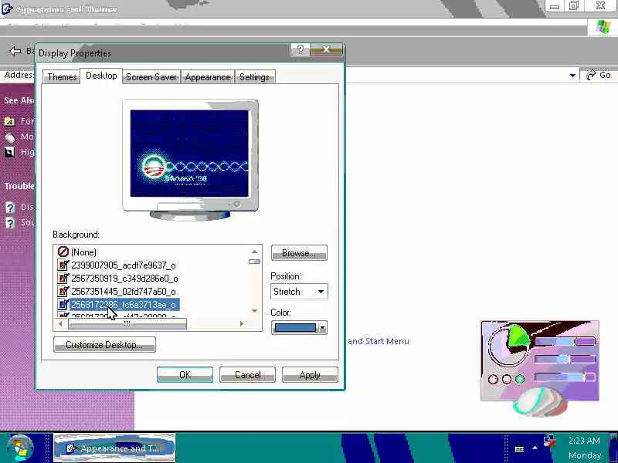Choose background 2567351445_02fd747a60_o

124,292
